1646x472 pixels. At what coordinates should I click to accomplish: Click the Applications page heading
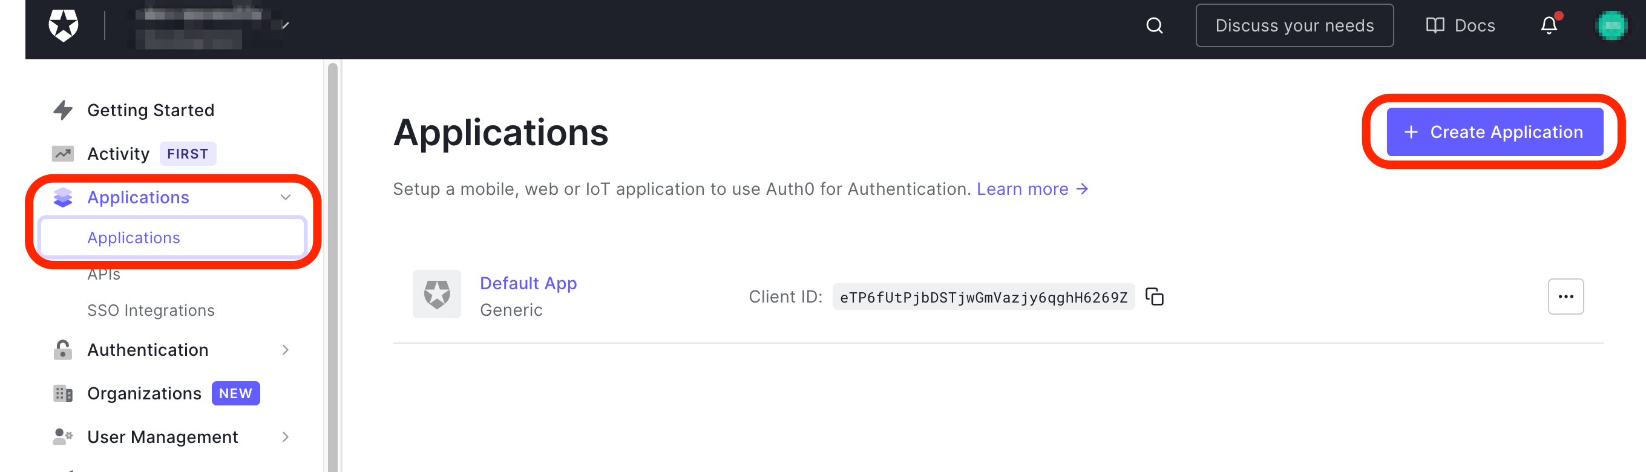coord(500,134)
